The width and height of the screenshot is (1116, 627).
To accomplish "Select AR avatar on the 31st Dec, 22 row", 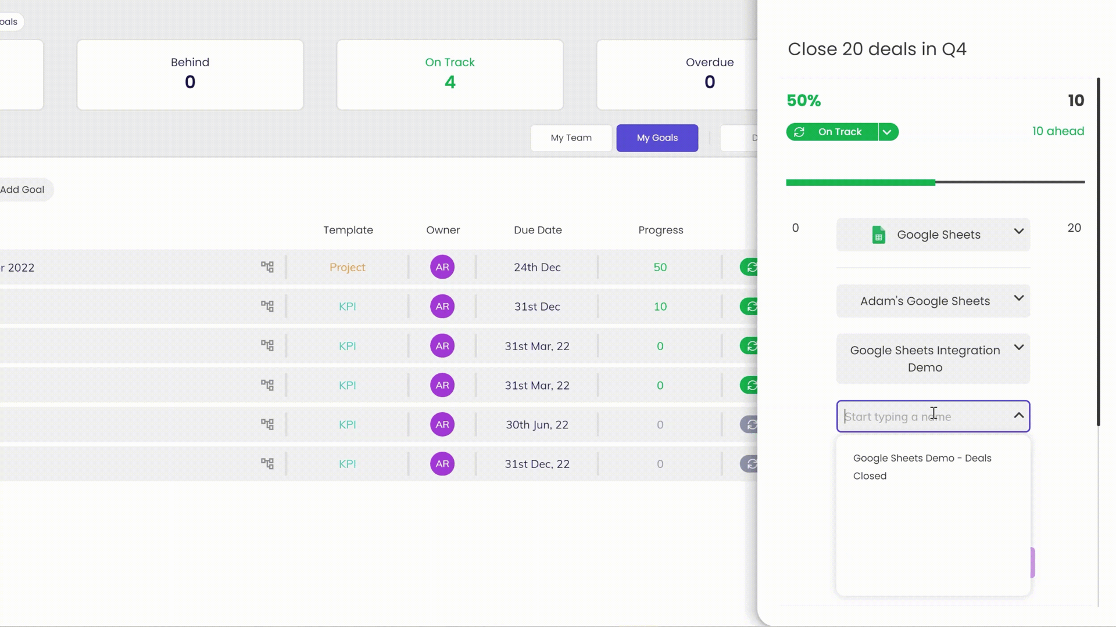I will pos(442,464).
